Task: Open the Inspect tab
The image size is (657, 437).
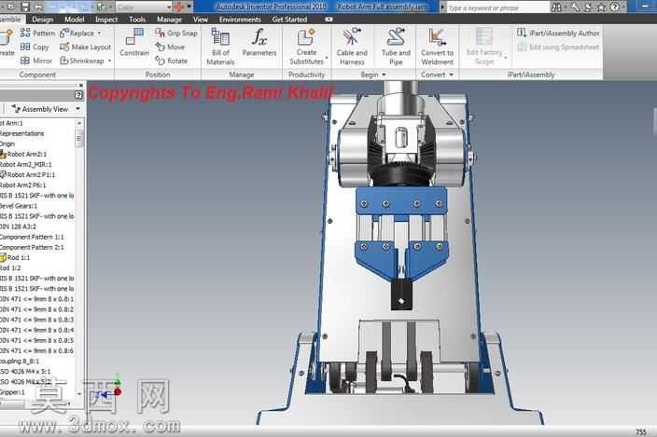Action: [106, 20]
